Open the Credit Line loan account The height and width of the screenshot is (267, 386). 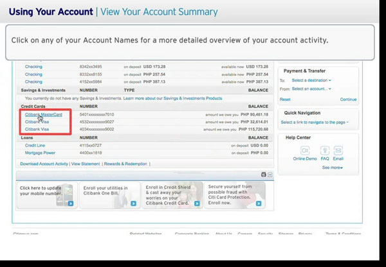35,146
